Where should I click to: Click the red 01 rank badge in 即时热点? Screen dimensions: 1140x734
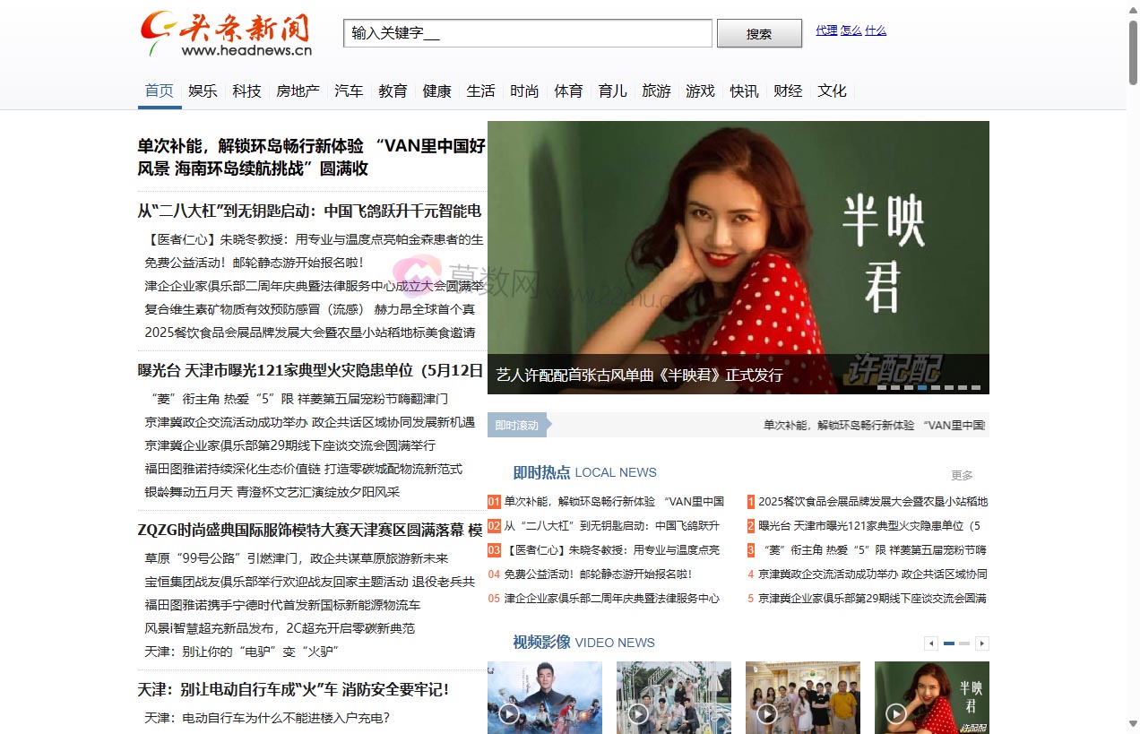494,502
